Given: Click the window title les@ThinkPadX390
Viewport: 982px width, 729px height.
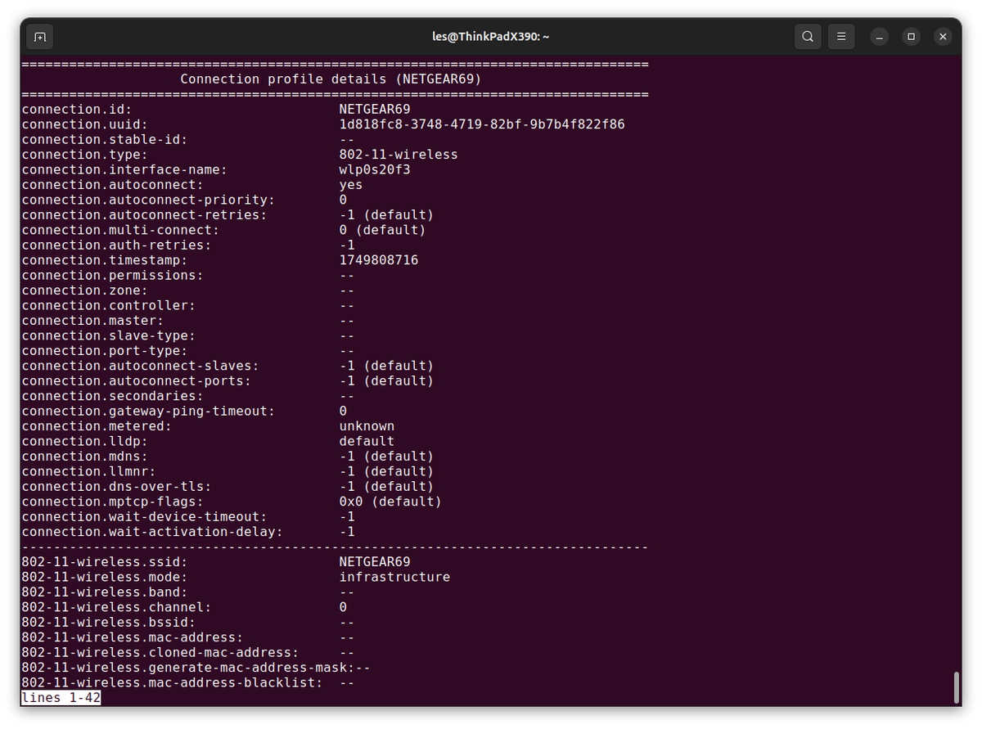Looking at the screenshot, I should click(490, 36).
